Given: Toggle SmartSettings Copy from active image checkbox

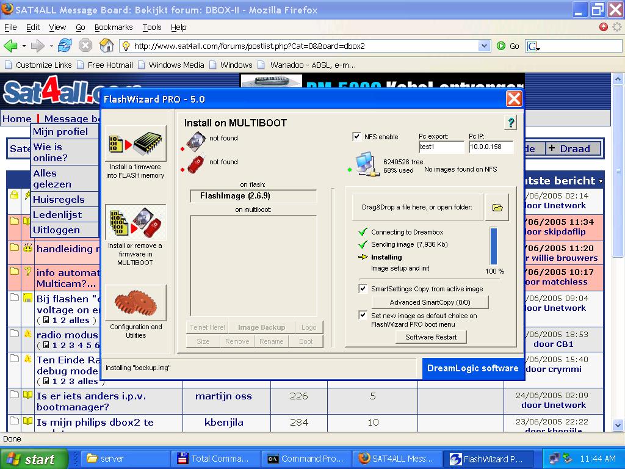Looking at the screenshot, I should 363,288.
